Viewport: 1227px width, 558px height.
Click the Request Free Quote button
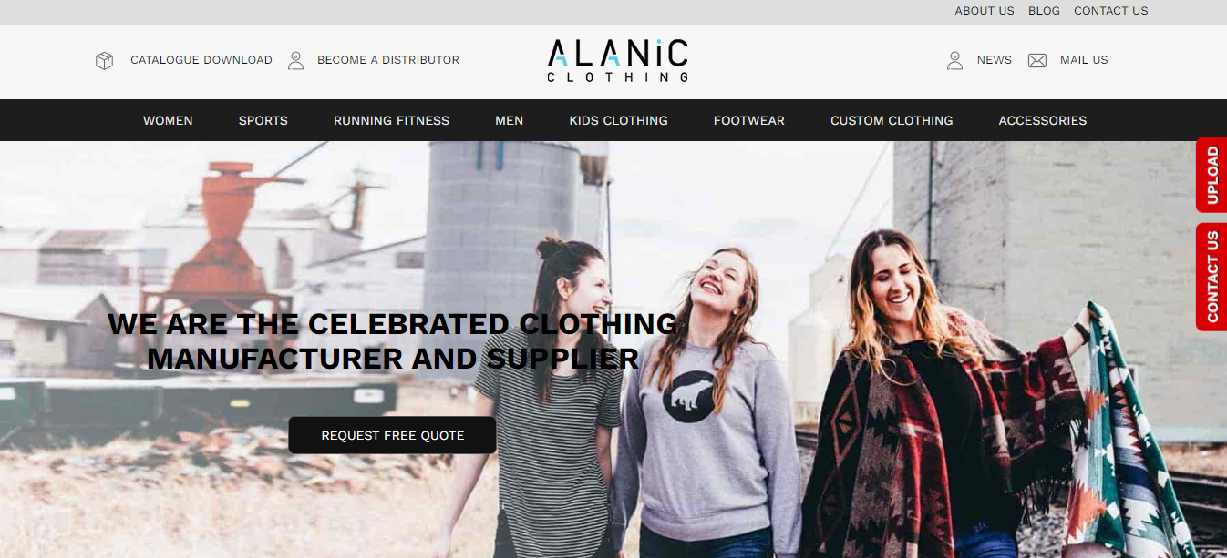pos(393,435)
